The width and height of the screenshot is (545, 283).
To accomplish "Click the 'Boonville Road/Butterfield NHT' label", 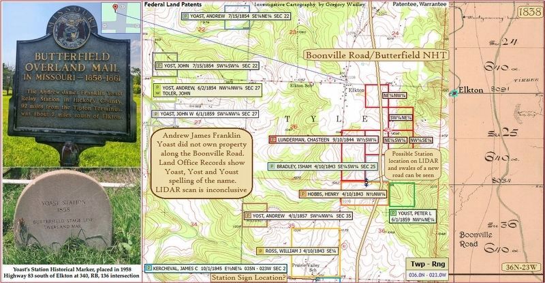I will (x=376, y=55).
